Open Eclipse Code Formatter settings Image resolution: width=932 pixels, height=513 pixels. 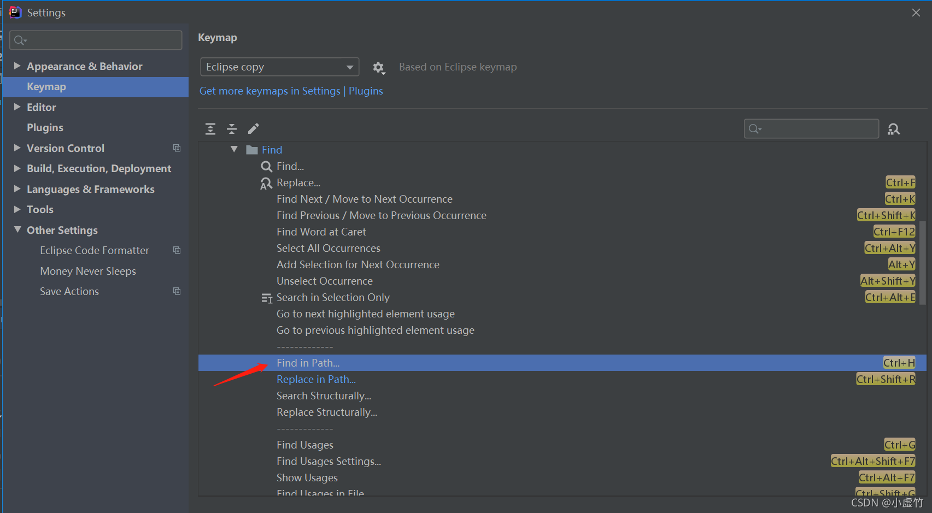[95, 250]
